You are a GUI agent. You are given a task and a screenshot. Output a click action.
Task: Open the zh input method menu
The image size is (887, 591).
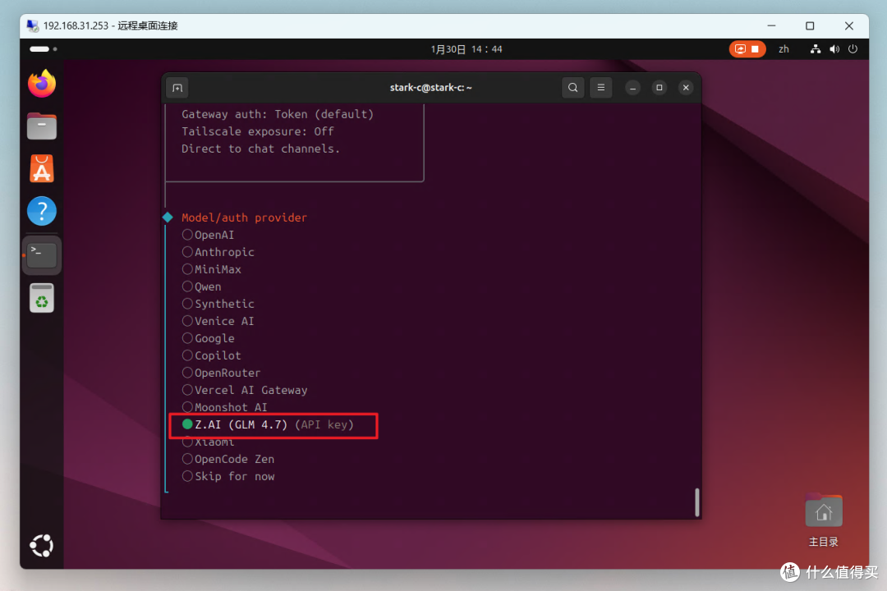(x=784, y=49)
